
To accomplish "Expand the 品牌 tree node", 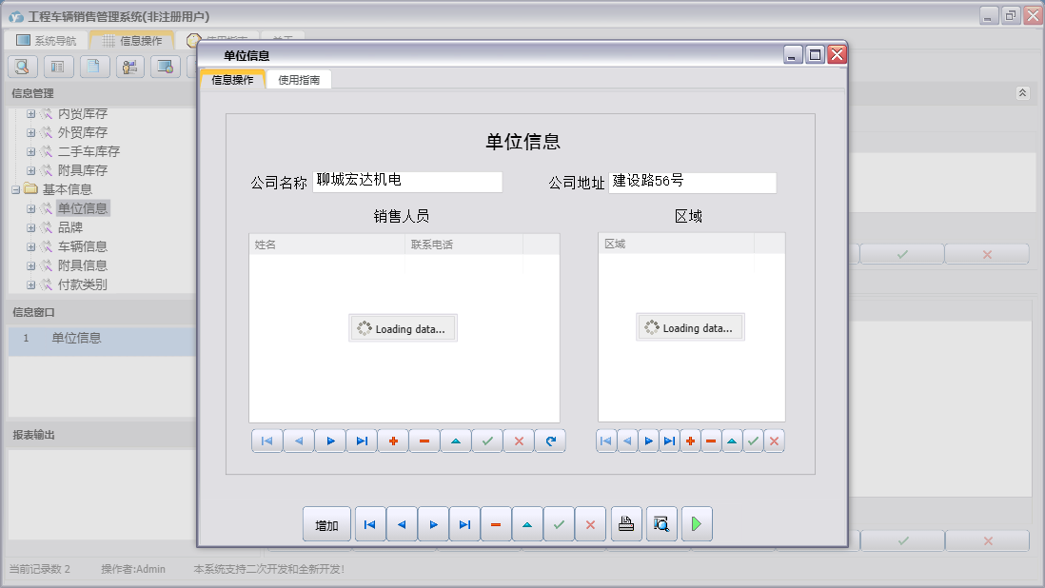I will tap(30, 227).
